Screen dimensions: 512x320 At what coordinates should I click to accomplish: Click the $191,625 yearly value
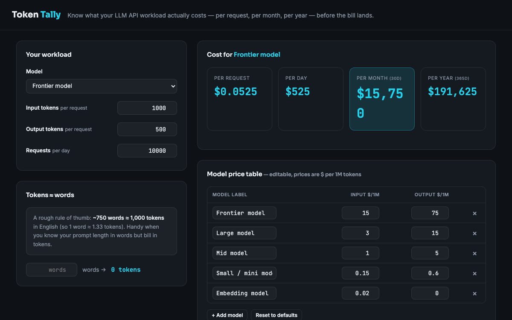point(452,91)
